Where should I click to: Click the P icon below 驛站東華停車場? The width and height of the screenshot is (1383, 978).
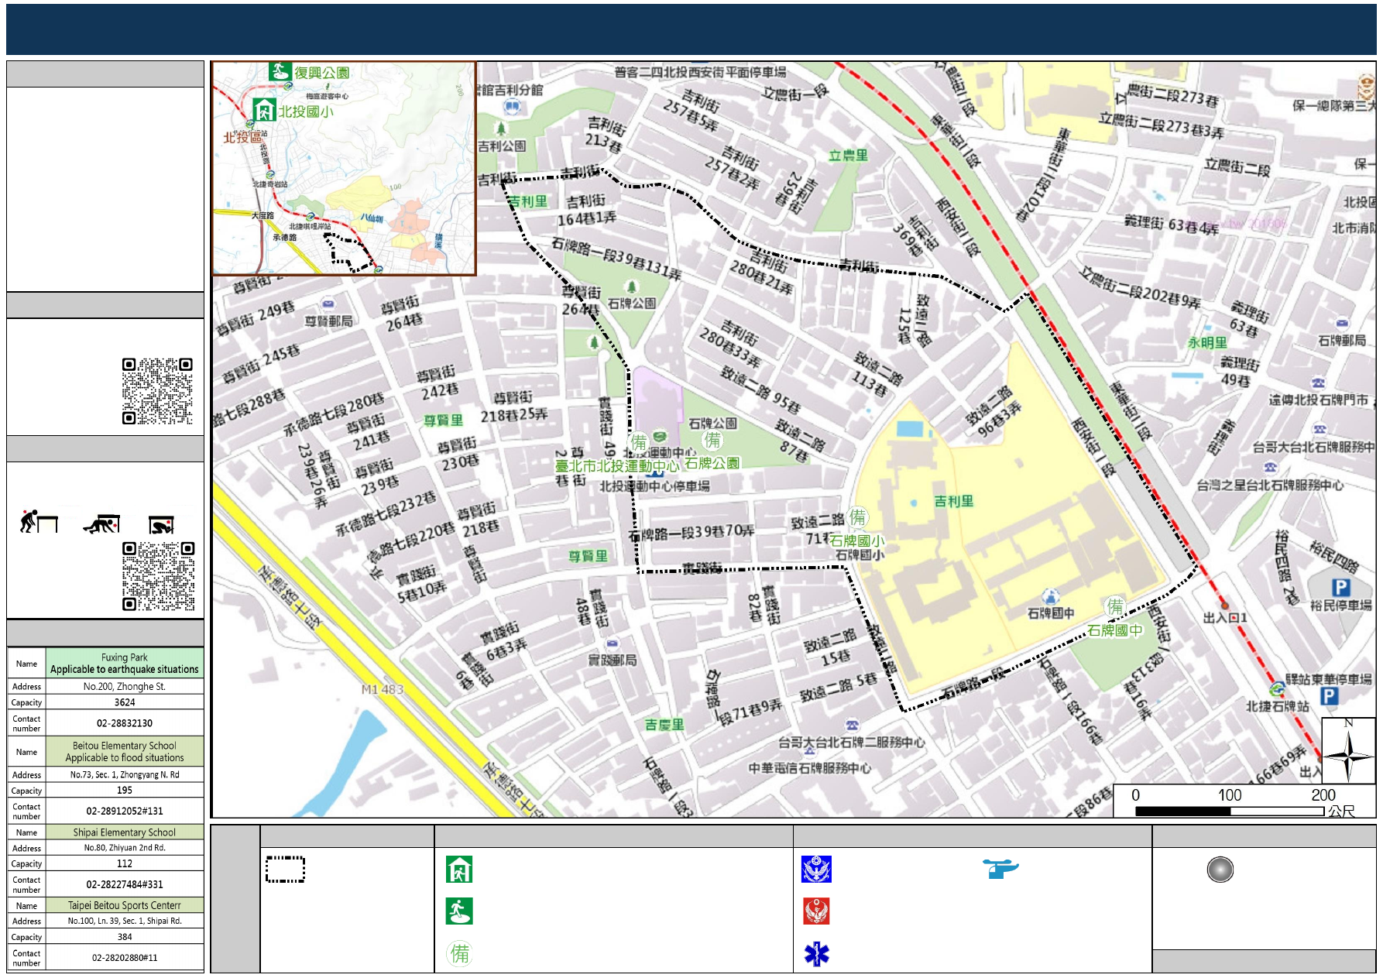click(x=1329, y=696)
